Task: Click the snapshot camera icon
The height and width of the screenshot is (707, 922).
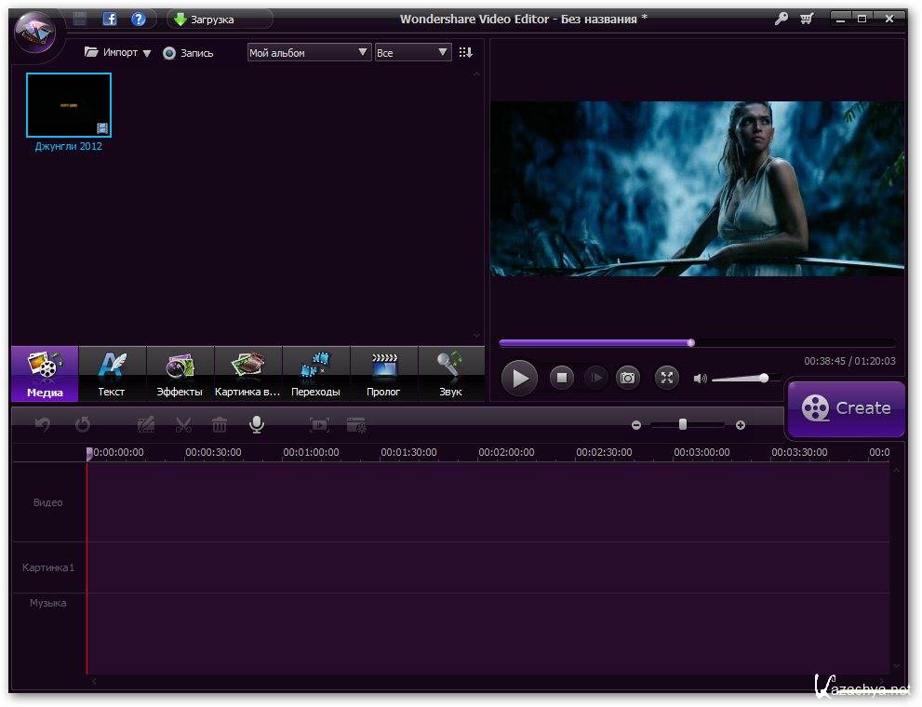Action: [x=628, y=378]
